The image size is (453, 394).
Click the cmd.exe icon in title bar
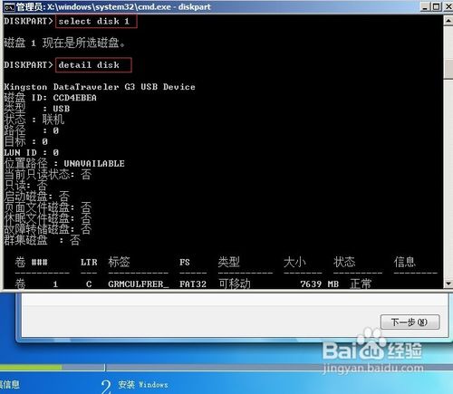[x=9, y=7]
